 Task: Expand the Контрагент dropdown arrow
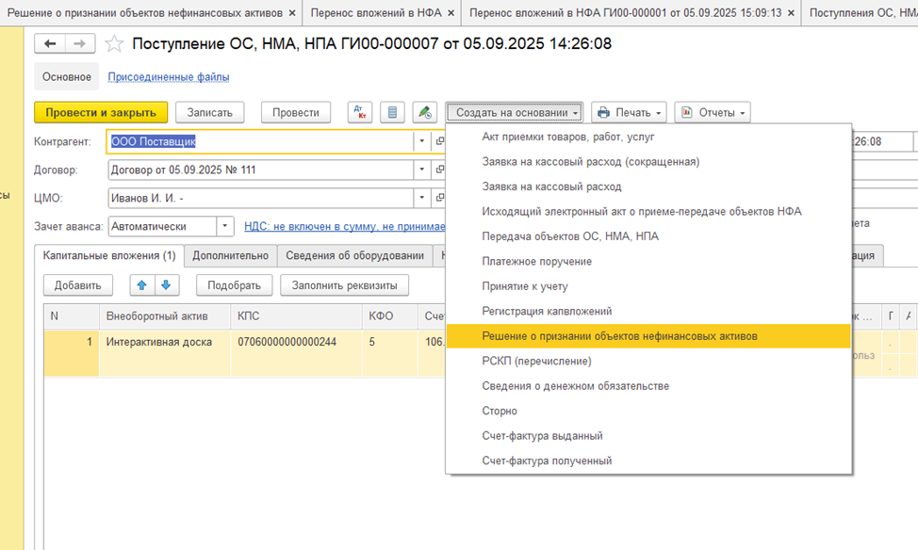coord(421,141)
